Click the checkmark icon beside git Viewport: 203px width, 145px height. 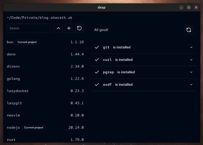point(97,47)
